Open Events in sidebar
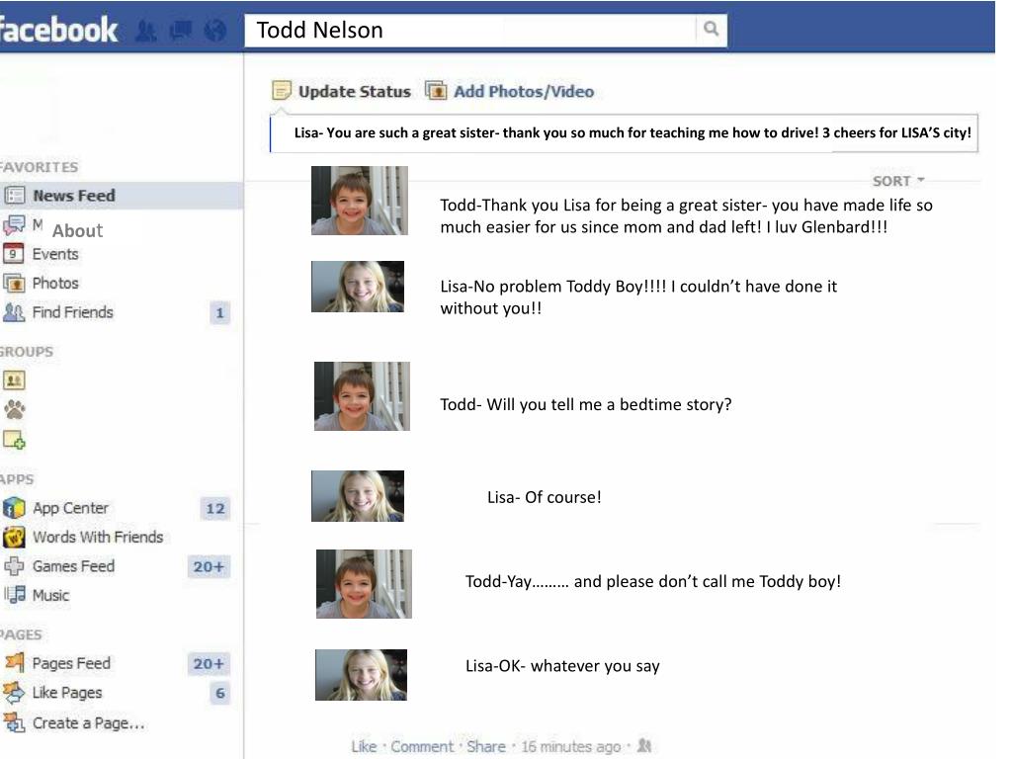Viewport: 1012px width, 759px height. 55,254
